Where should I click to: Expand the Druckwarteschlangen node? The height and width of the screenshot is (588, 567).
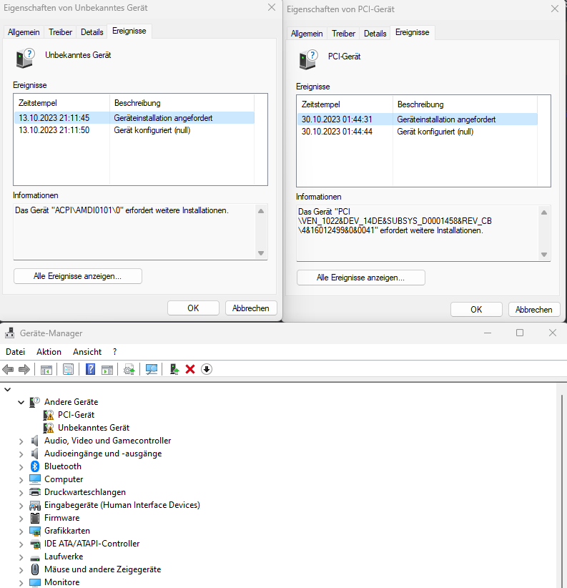coord(21,493)
